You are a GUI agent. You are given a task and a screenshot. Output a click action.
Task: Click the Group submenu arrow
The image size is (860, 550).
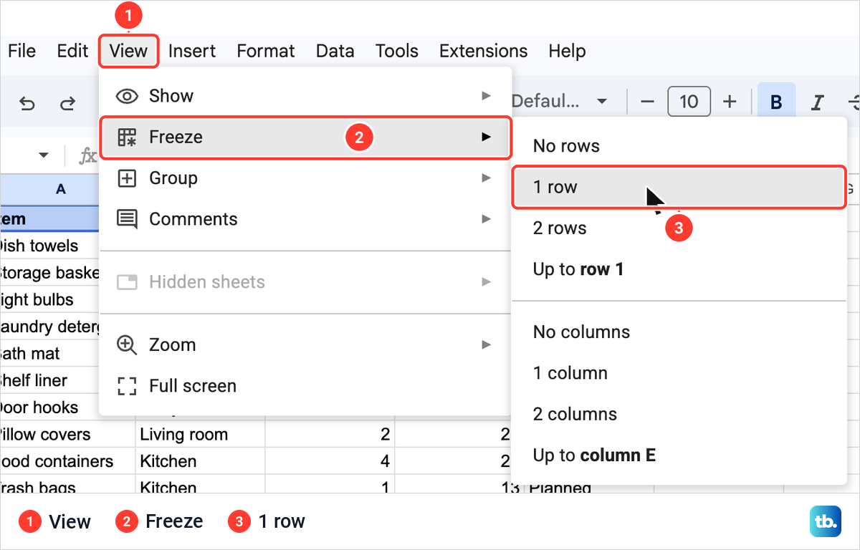[x=487, y=178]
